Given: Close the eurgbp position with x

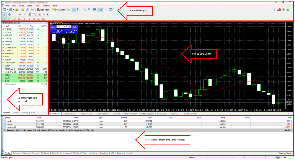Looking at the screenshot, I should 292,121.
